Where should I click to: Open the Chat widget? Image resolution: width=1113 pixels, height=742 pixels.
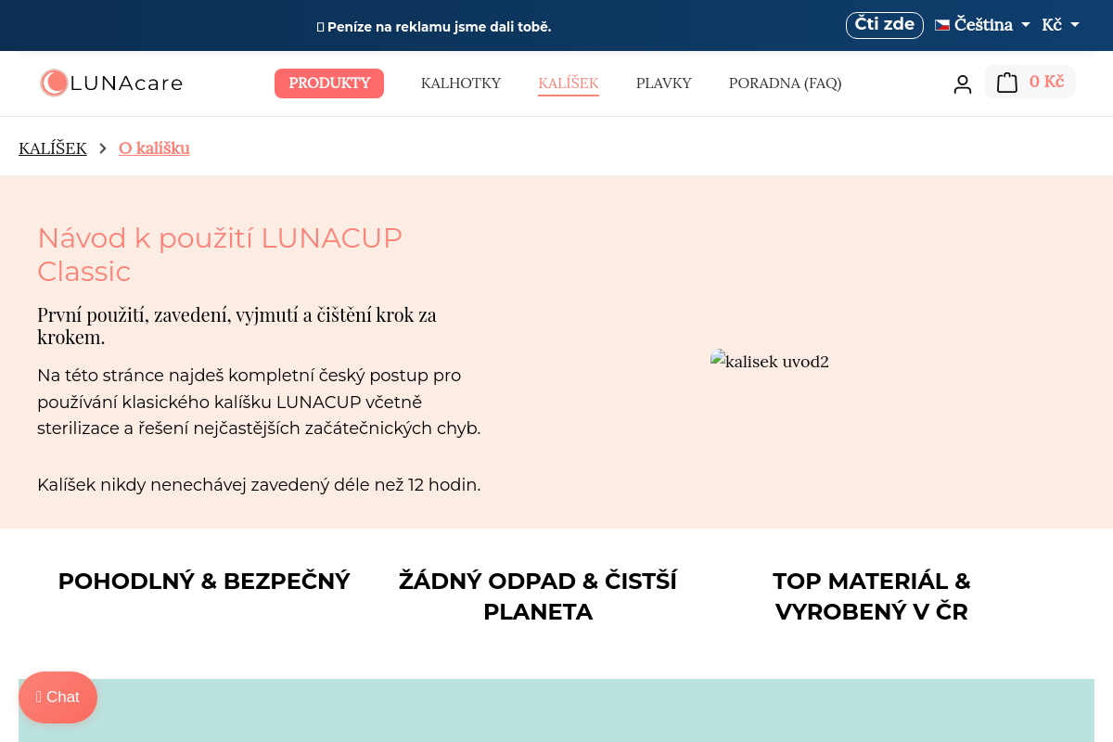click(58, 697)
